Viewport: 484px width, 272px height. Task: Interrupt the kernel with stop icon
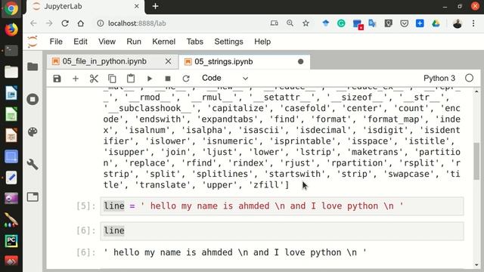point(168,79)
